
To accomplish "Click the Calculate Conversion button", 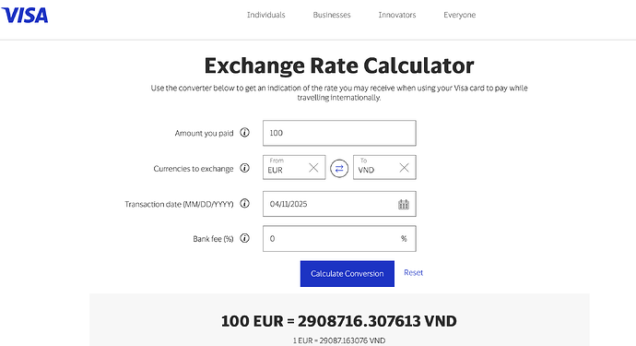I will (x=347, y=274).
